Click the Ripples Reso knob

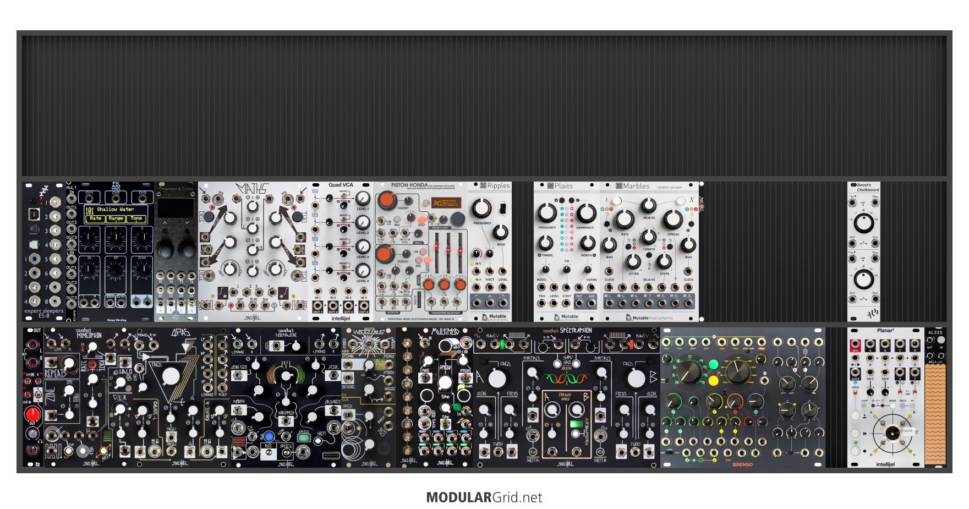(x=500, y=231)
